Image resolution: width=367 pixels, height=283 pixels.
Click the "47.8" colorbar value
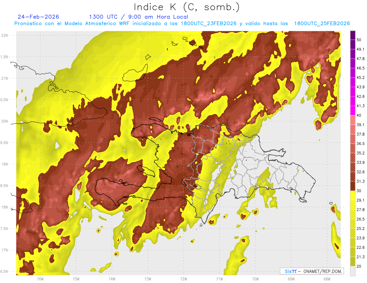361,59
